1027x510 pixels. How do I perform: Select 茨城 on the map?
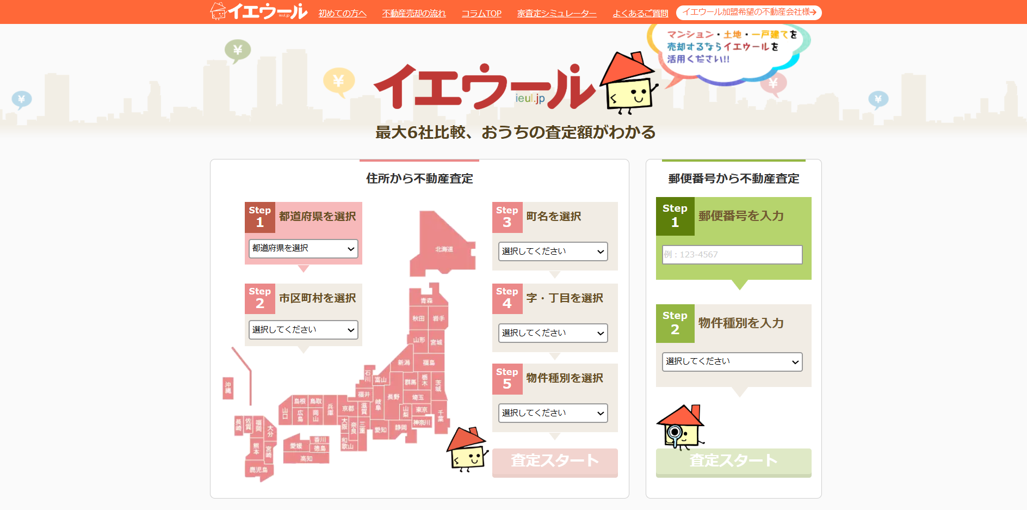click(x=438, y=385)
